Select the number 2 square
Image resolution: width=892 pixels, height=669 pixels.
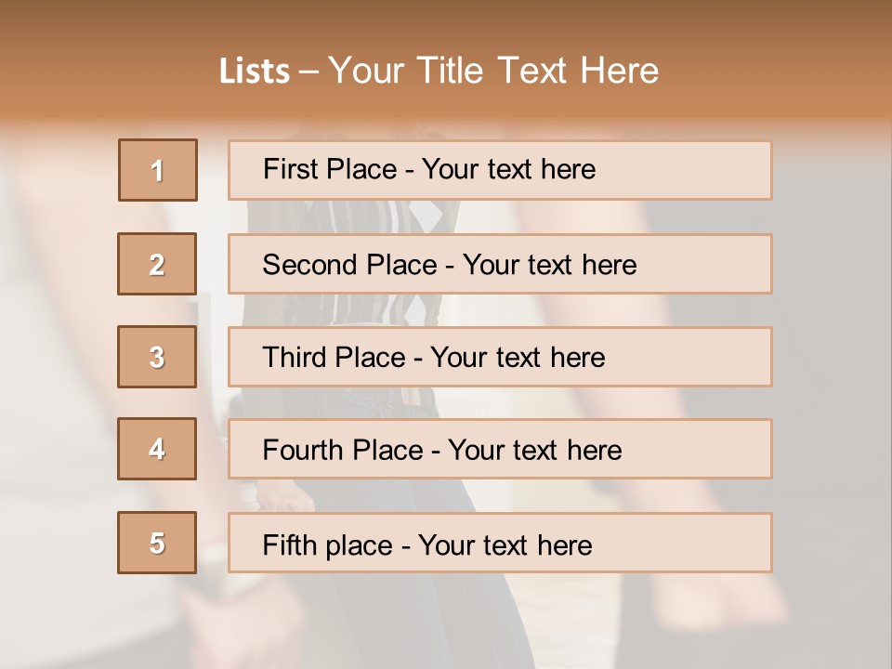coord(157,264)
